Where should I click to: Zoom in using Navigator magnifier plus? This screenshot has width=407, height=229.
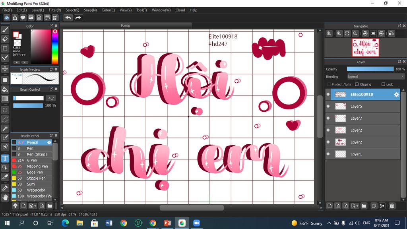[339, 33]
